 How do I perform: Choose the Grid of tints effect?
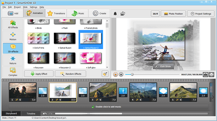tap(38, 38)
